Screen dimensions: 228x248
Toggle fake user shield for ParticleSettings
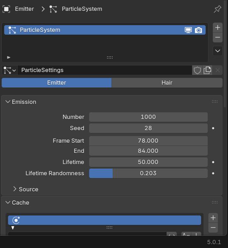click(197, 70)
